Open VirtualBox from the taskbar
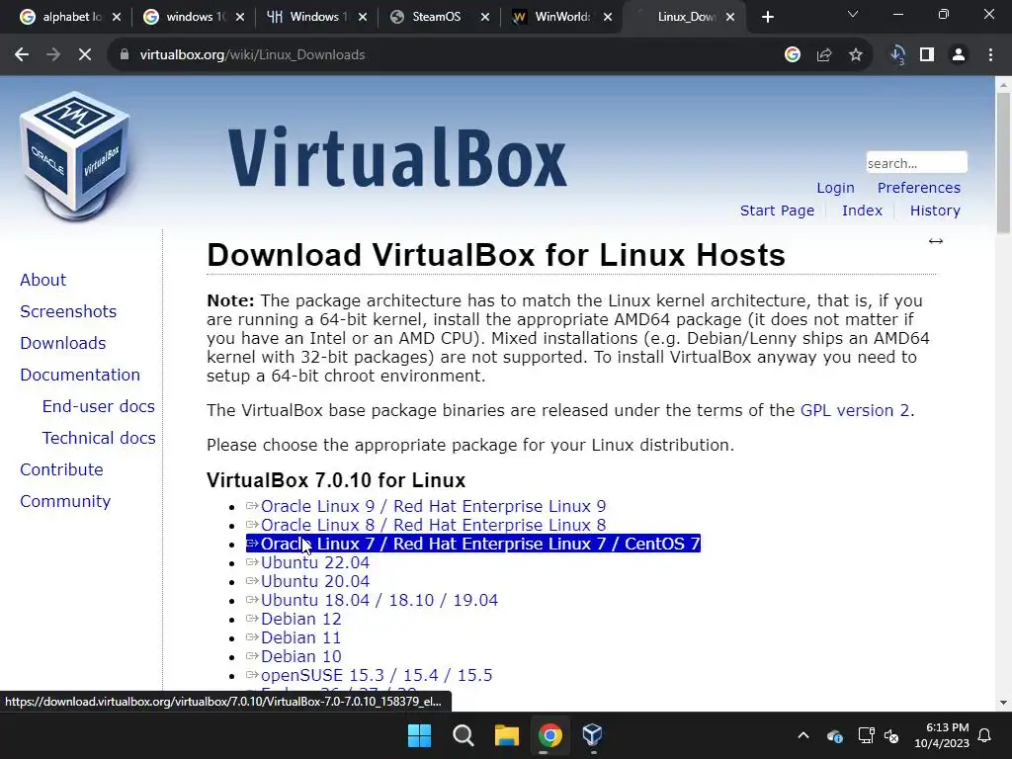 [x=593, y=735]
